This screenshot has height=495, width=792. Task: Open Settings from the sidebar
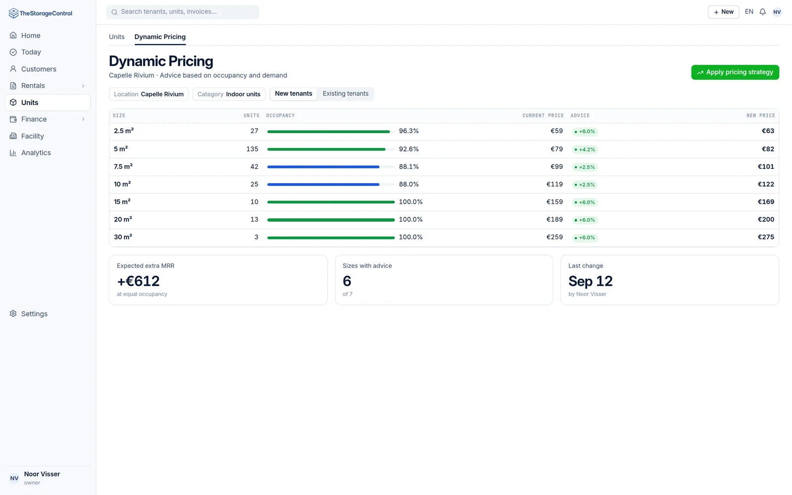(48, 314)
